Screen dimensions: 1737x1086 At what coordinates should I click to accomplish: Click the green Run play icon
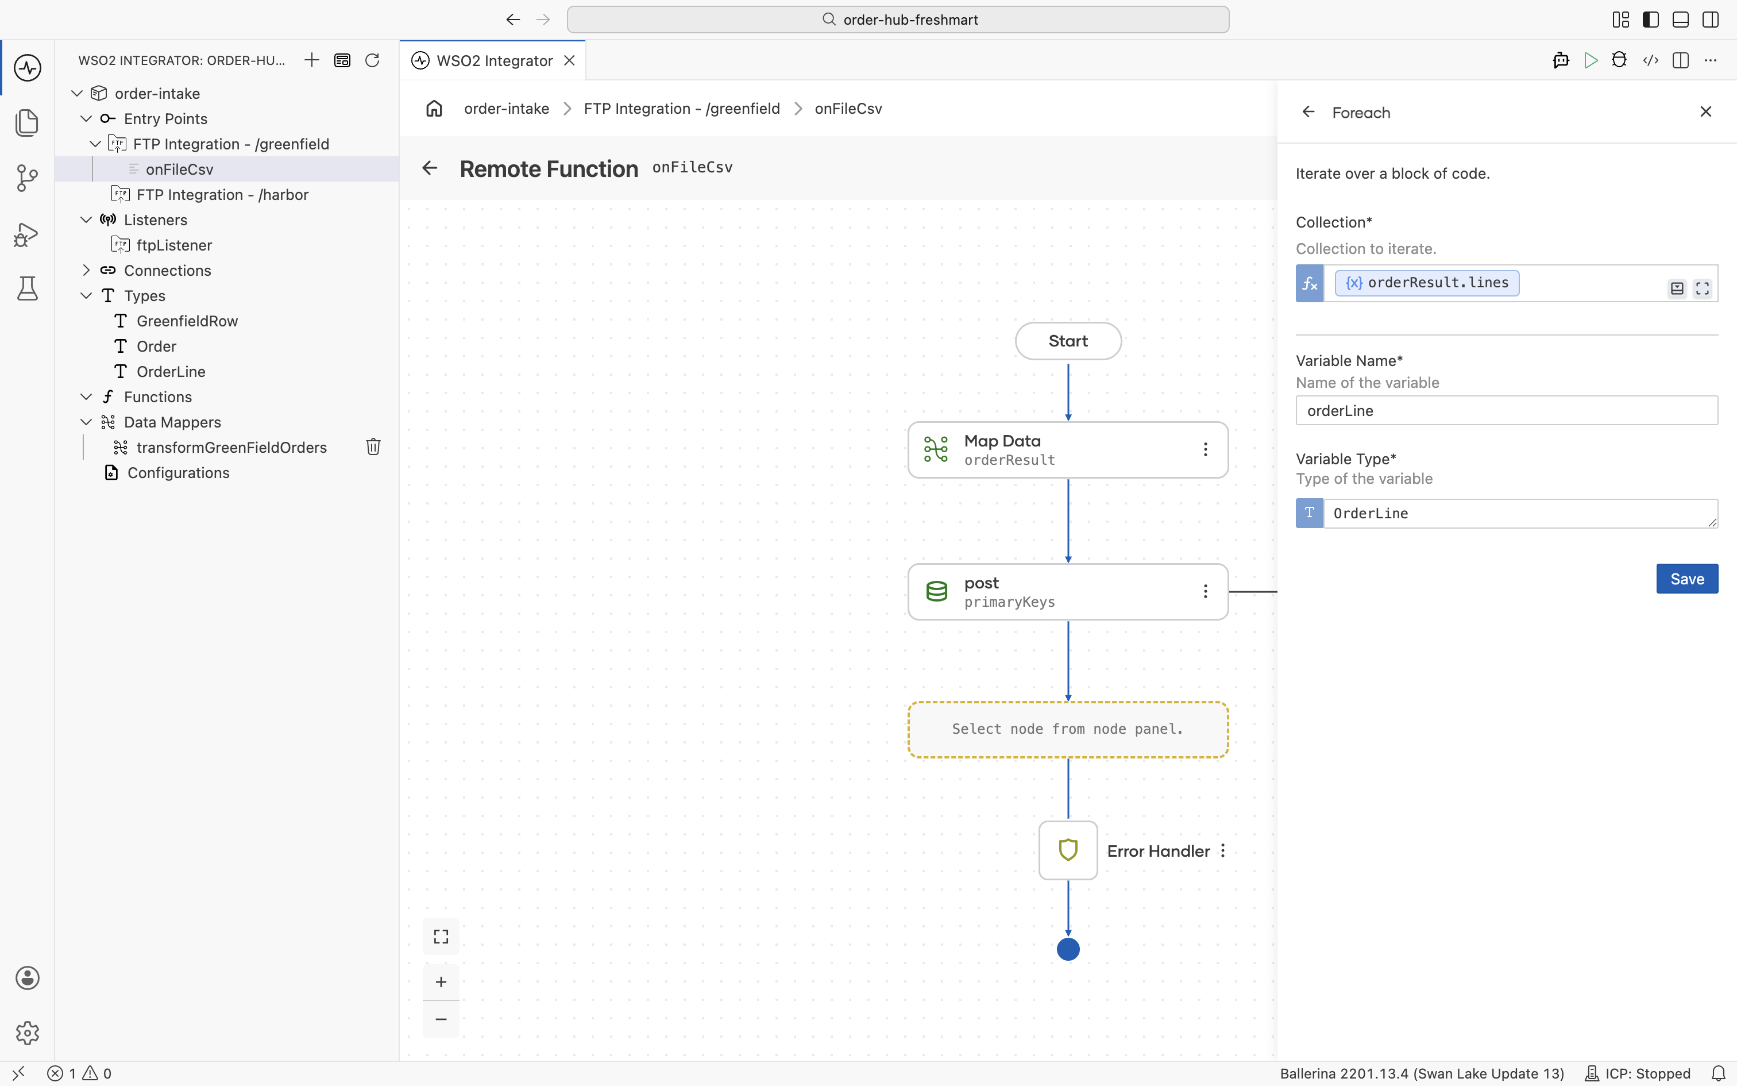point(1591,60)
